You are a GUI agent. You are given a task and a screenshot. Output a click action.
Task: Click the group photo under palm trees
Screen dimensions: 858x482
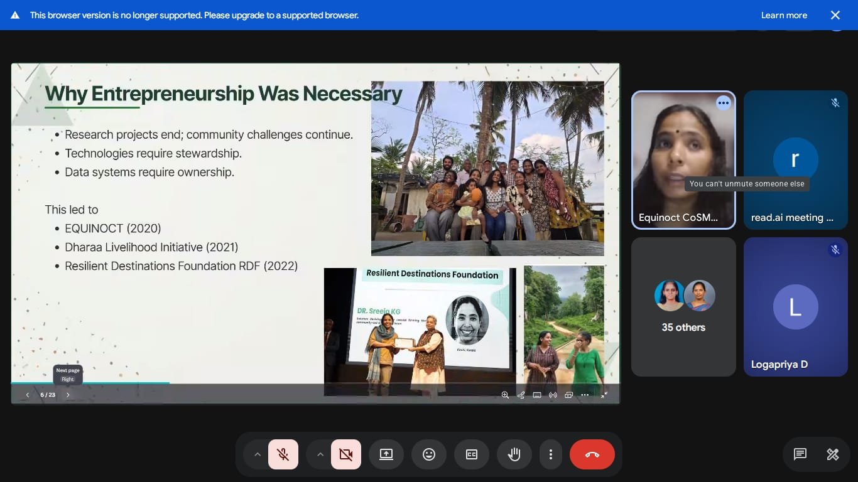[487, 168]
